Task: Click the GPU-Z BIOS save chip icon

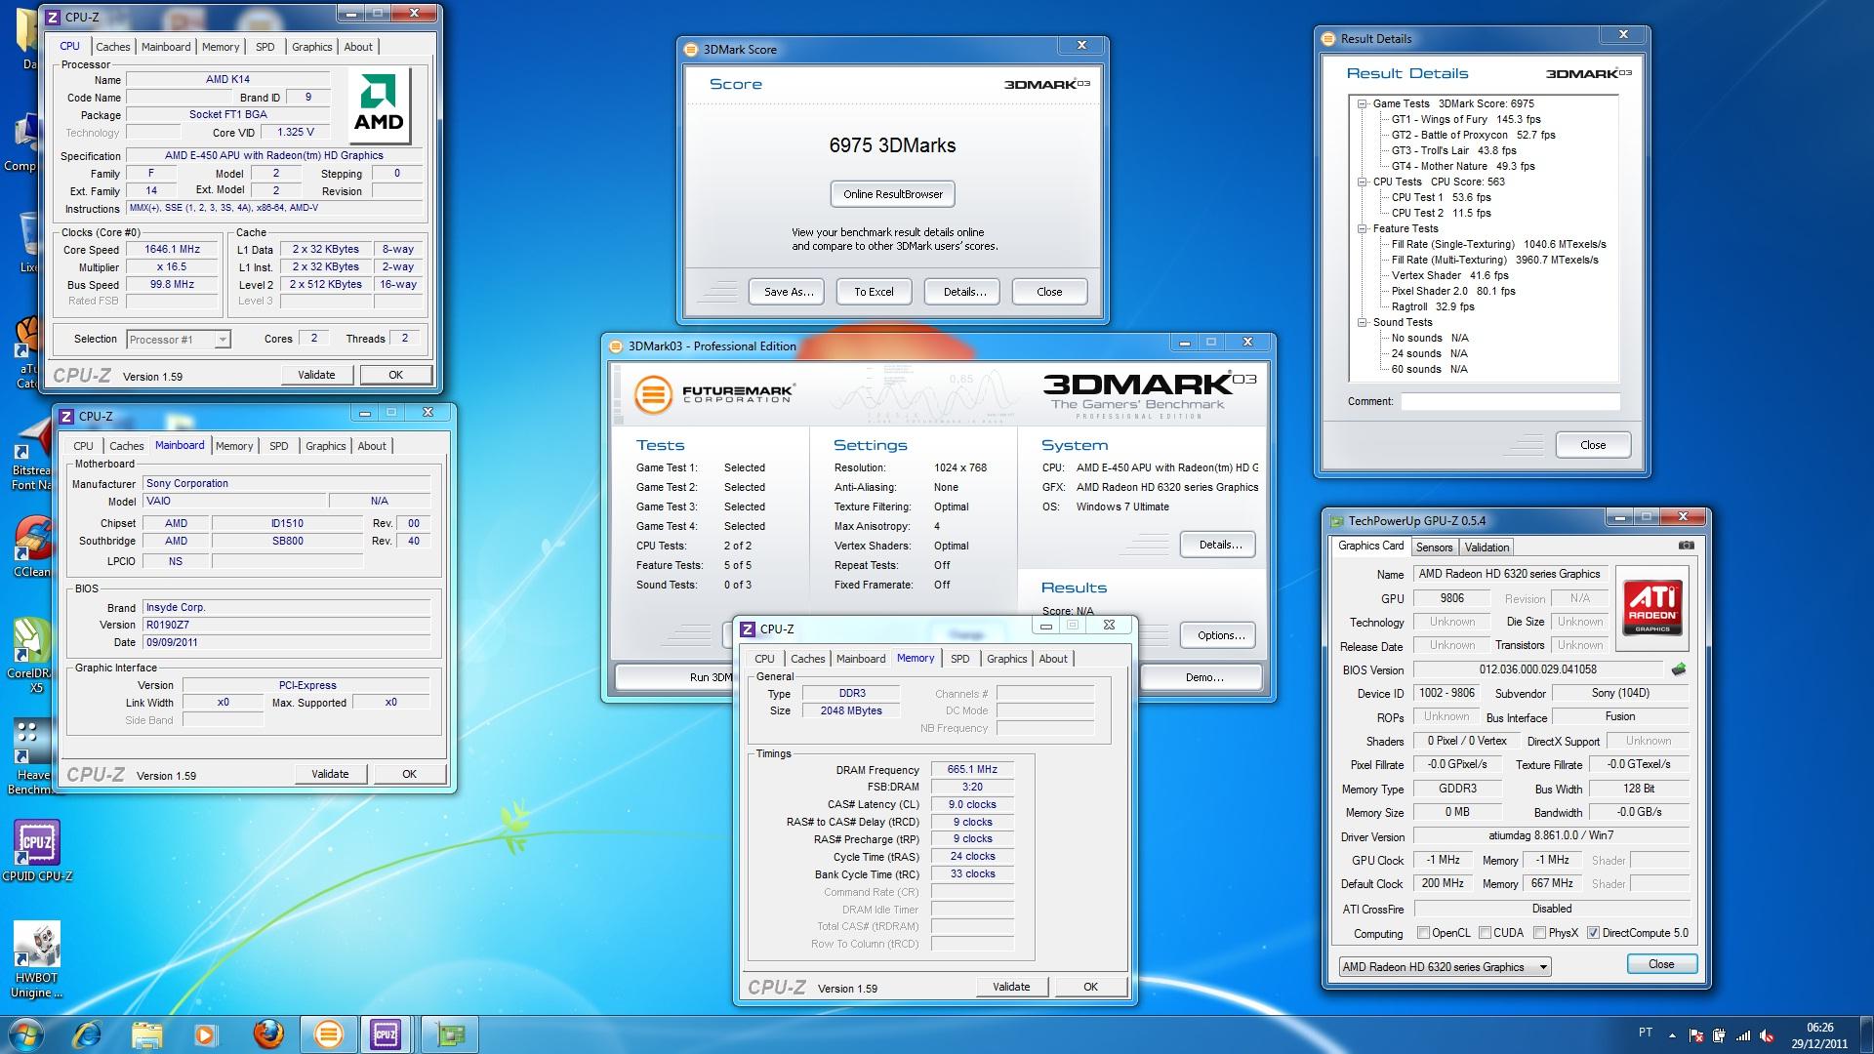Action: pos(1679,669)
